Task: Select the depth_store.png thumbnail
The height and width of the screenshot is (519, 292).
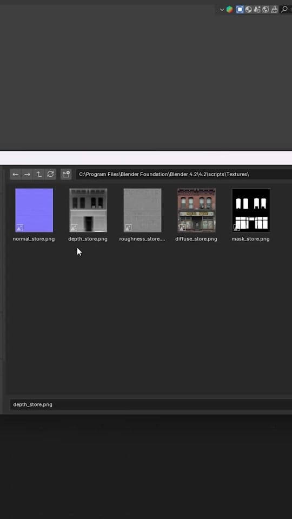Action: tap(88, 210)
